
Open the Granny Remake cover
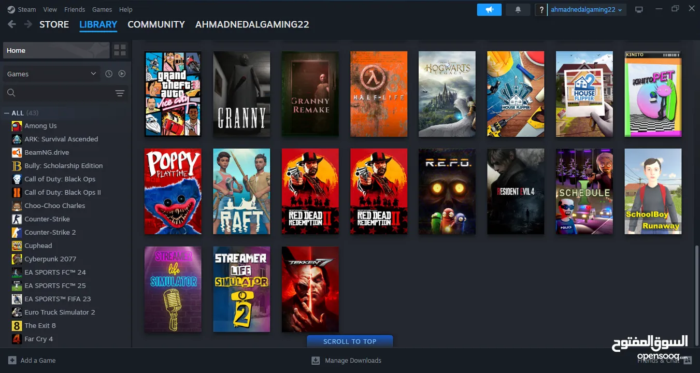point(310,94)
